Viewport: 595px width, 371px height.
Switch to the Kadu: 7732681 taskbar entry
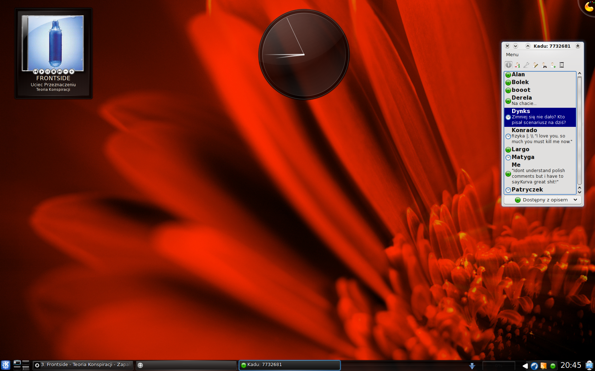(x=289, y=365)
